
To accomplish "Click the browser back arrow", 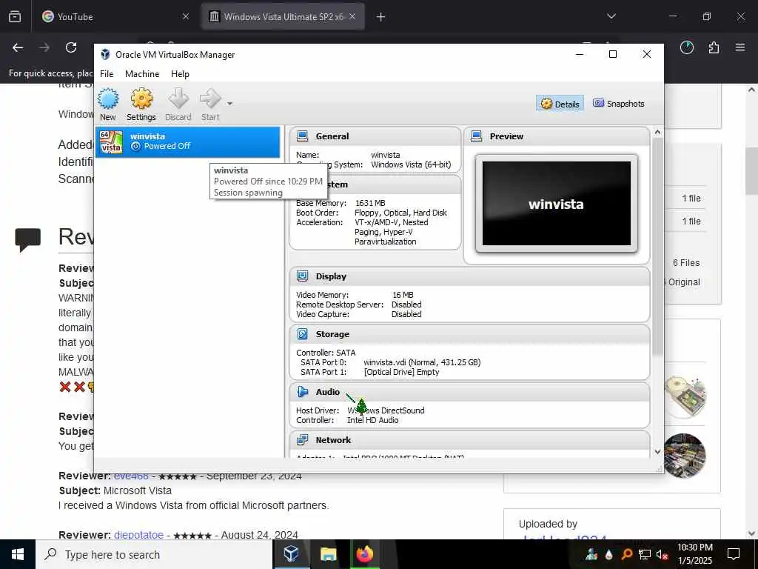I will [x=18, y=47].
